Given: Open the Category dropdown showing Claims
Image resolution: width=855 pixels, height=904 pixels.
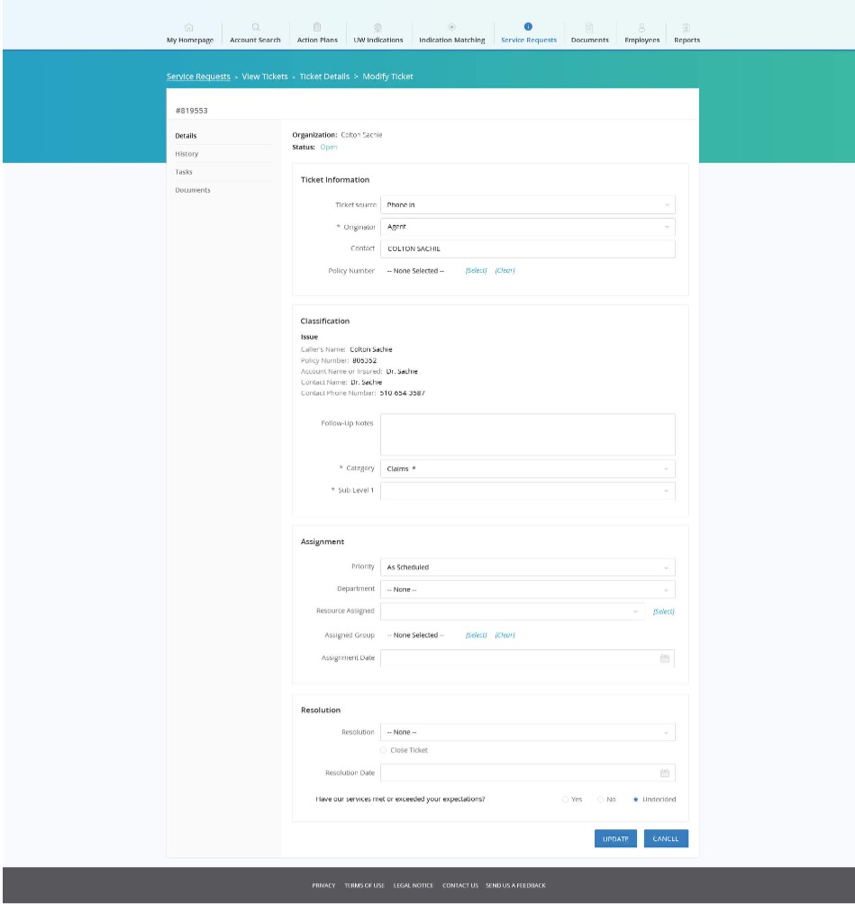Looking at the screenshot, I should [527, 469].
